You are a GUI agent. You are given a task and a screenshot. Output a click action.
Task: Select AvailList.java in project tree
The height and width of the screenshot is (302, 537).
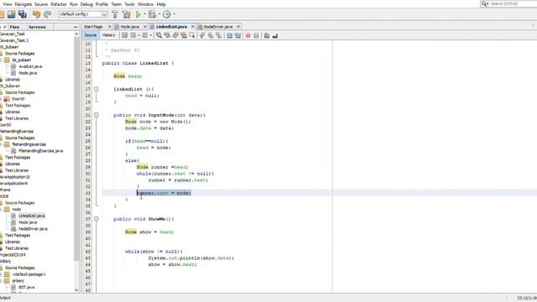click(x=30, y=66)
